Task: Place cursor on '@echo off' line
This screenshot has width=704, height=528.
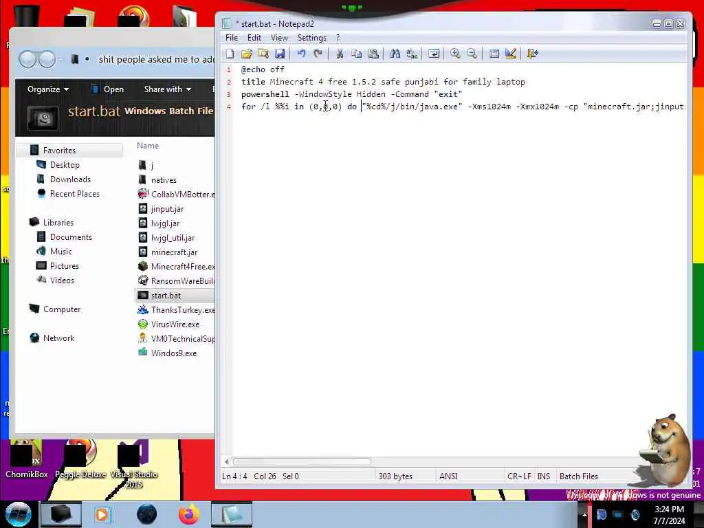Action: (x=263, y=69)
